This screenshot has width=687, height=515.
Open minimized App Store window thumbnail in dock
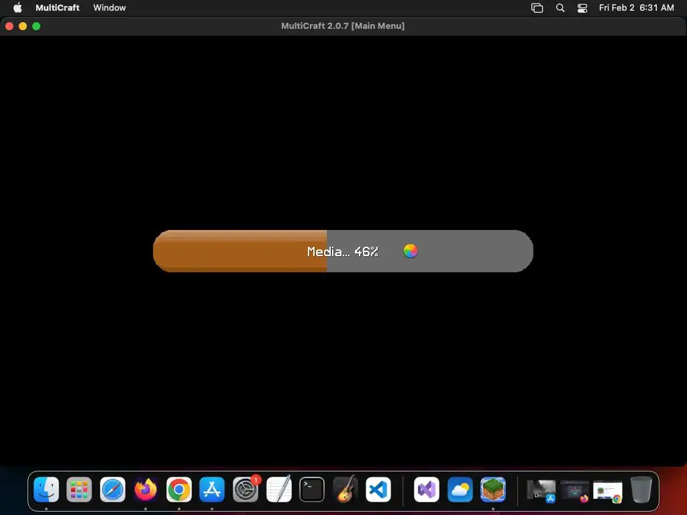[x=541, y=490]
